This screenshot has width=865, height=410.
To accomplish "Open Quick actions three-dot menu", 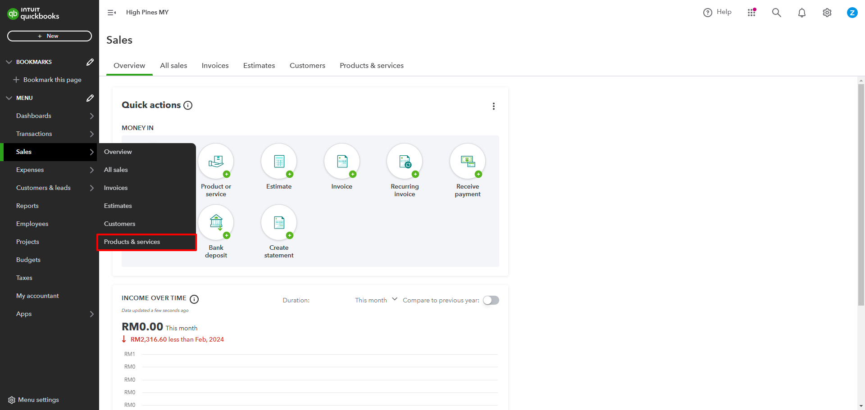I will (x=494, y=106).
